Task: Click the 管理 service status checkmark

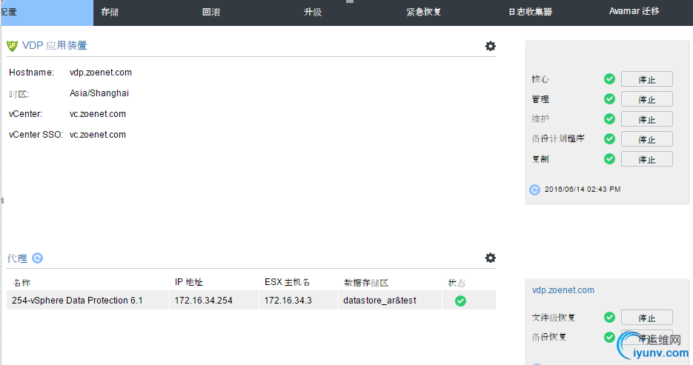Action: point(609,99)
